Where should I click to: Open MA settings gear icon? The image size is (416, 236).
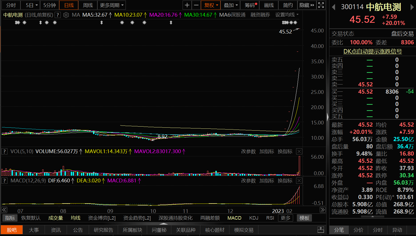click(x=66, y=15)
